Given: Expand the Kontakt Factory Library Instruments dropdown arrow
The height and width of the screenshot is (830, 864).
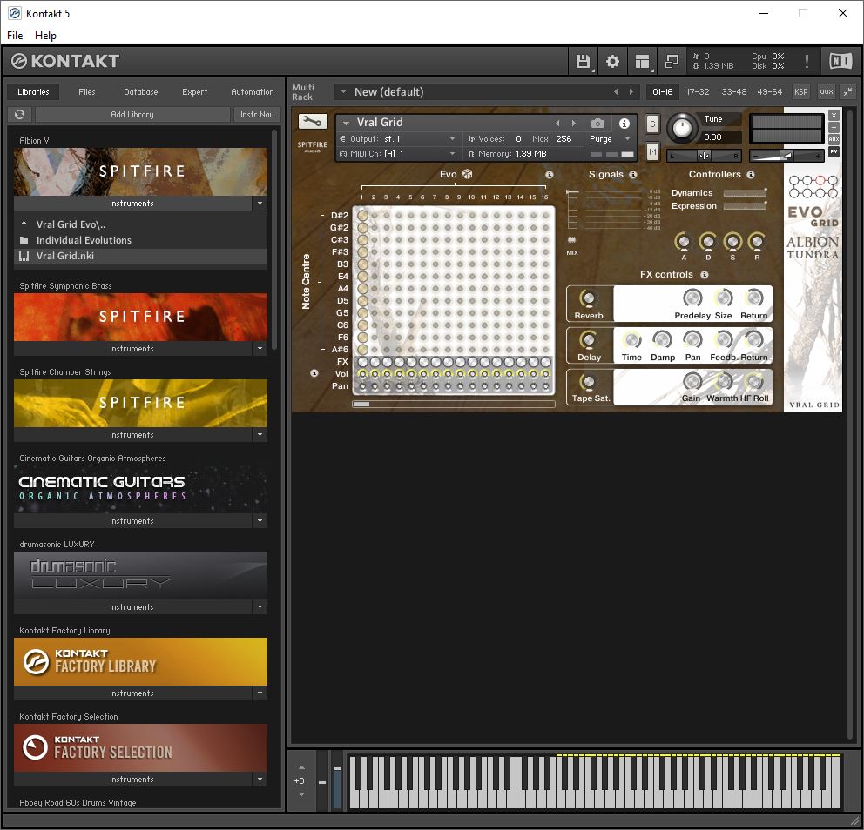Looking at the screenshot, I should tap(260, 693).
